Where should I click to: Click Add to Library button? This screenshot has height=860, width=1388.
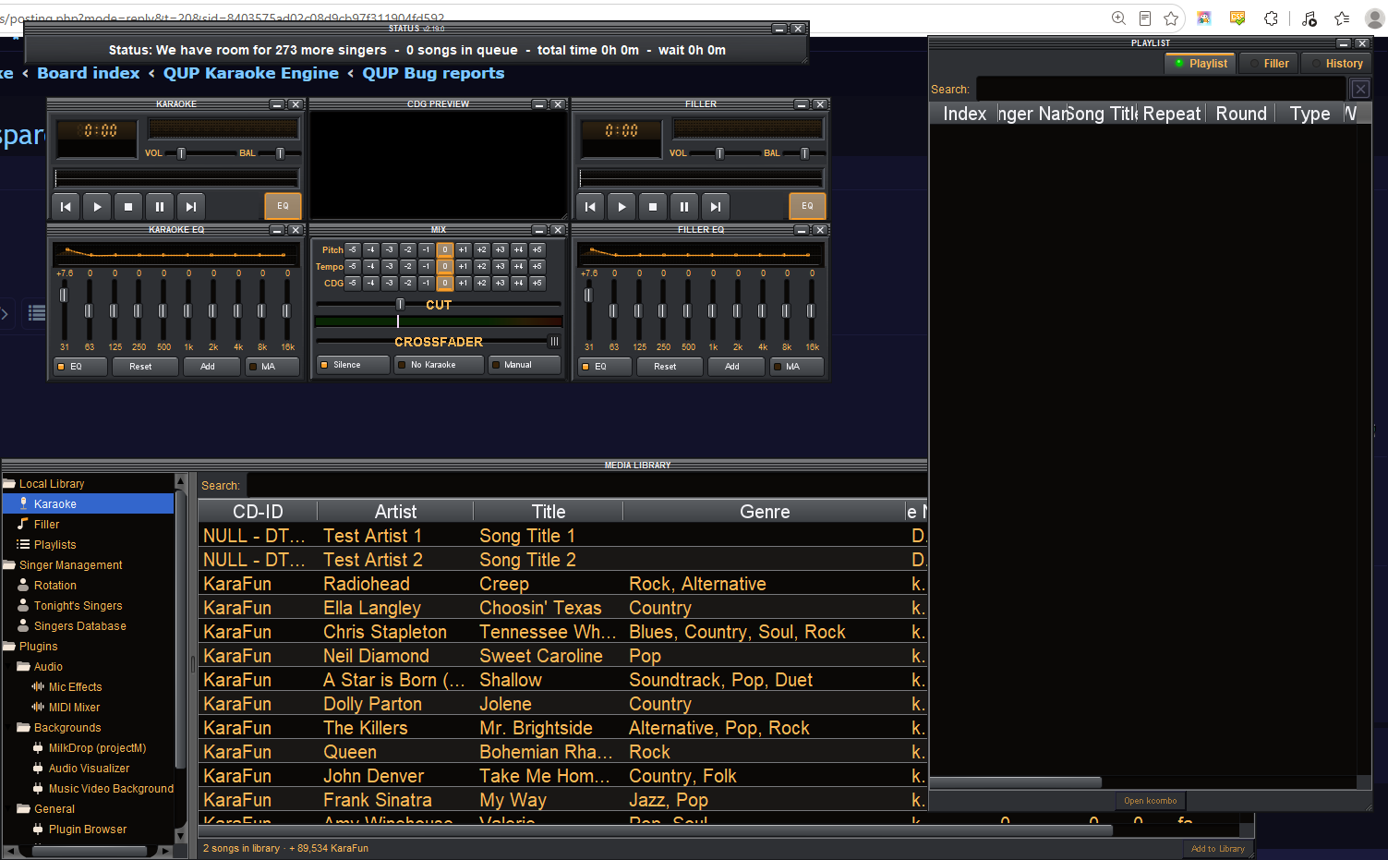(1217, 849)
